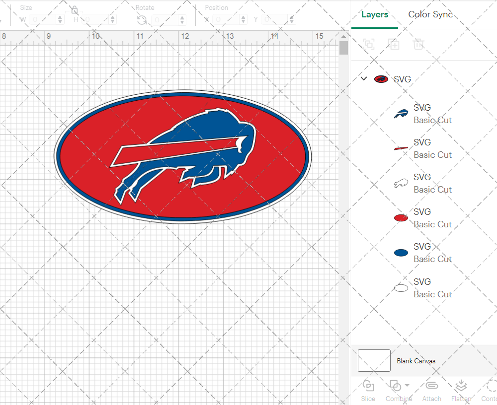Click the Rotate stepper arrows
497x405 pixels.
[182, 20]
